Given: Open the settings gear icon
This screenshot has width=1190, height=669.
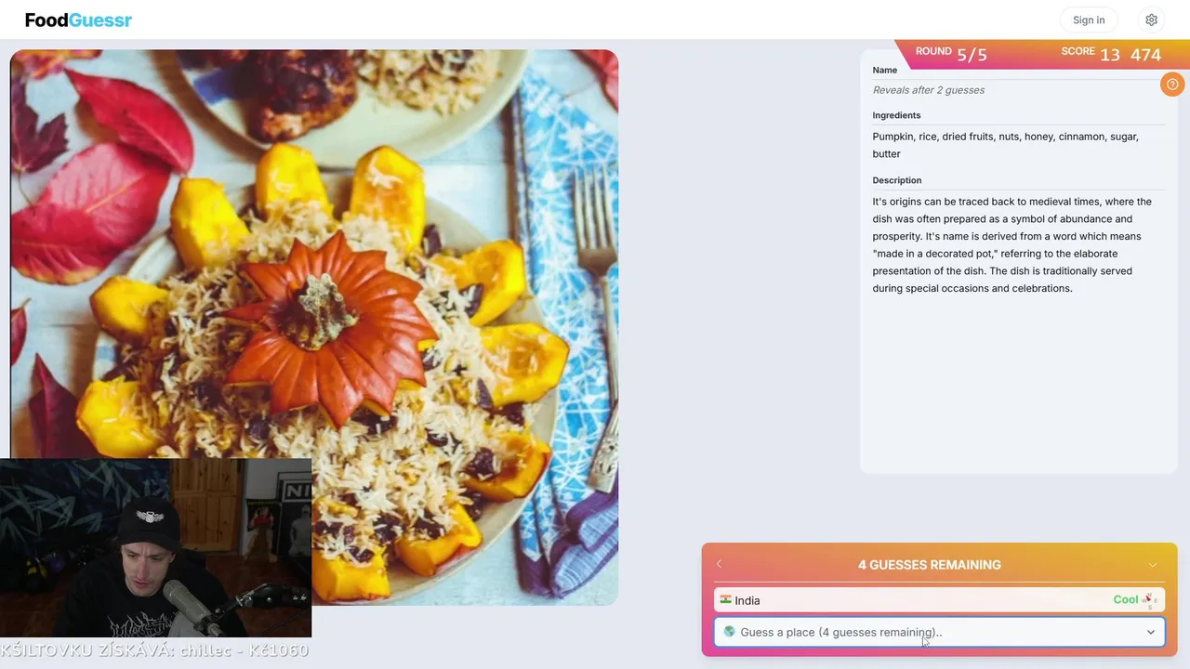Looking at the screenshot, I should click(1151, 20).
